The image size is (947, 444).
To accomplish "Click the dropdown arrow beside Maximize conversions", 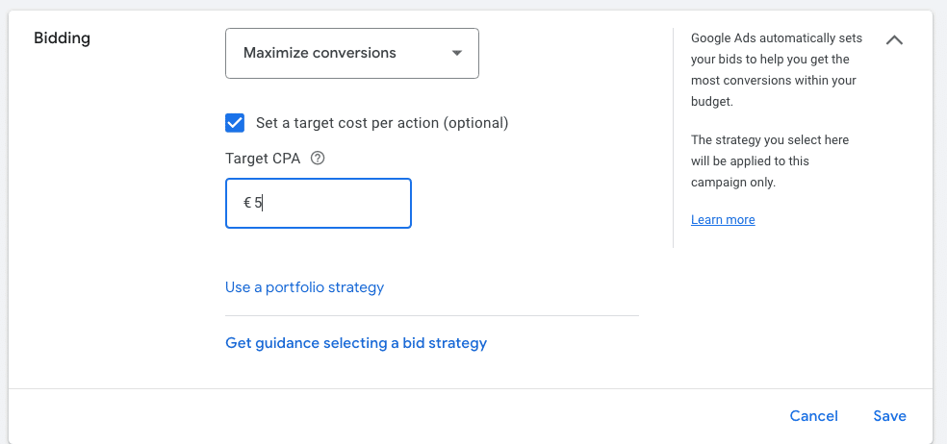I will (457, 53).
